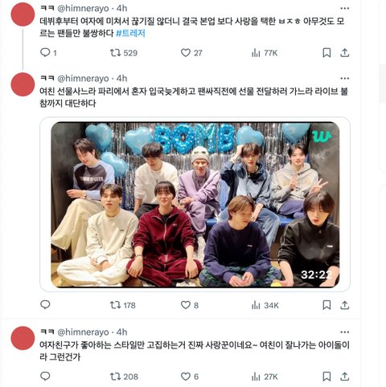The width and height of the screenshot is (386, 387).
Task: Click the red avatar of second tweet
Action: pos(23,84)
